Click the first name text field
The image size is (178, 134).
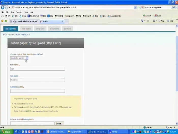tap(37, 69)
